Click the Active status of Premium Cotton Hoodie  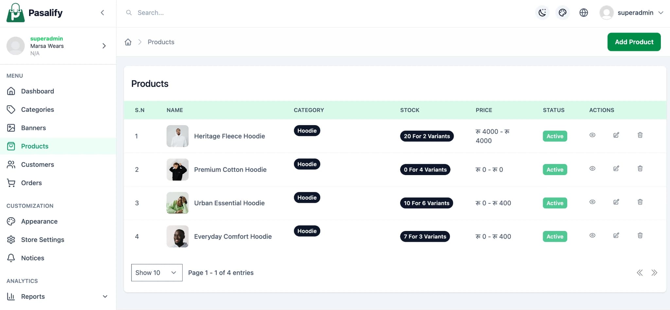(x=555, y=170)
